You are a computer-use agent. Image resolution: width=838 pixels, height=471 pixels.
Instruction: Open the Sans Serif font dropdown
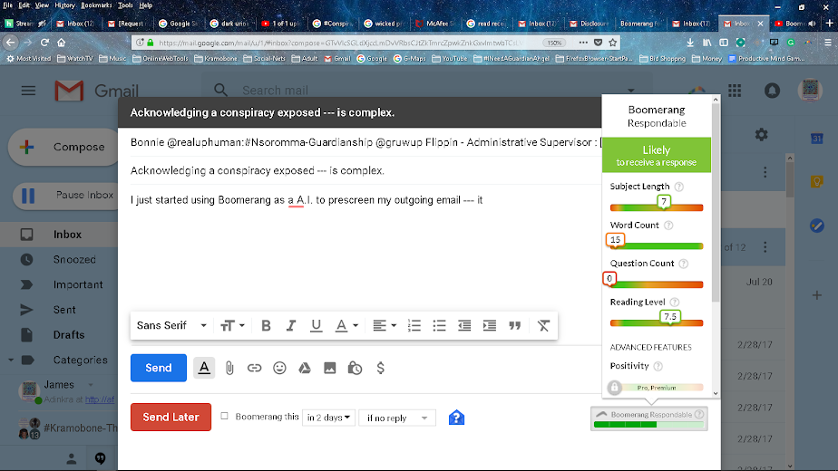click(171, 325)
